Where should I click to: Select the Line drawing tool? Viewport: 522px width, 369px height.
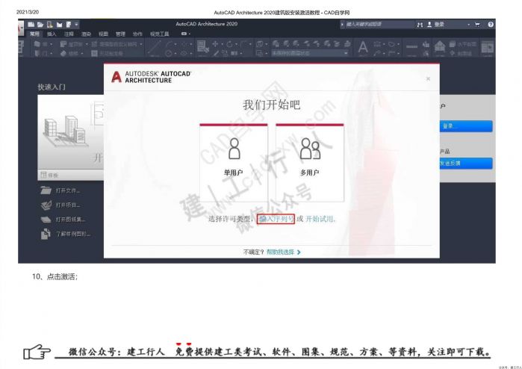click(x=154, y=48)
